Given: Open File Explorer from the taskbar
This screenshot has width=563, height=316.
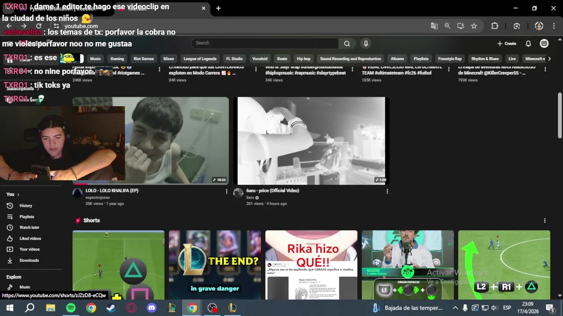Looking at the screenshot, I should pyautogui.click(x=51, y=308).
